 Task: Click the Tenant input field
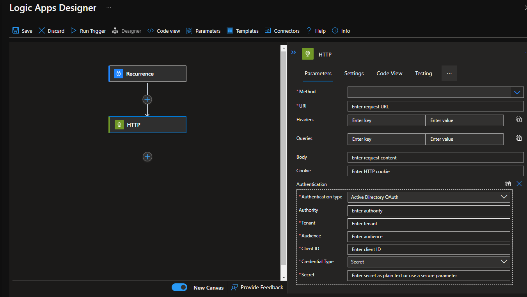[x=429, y=224]
